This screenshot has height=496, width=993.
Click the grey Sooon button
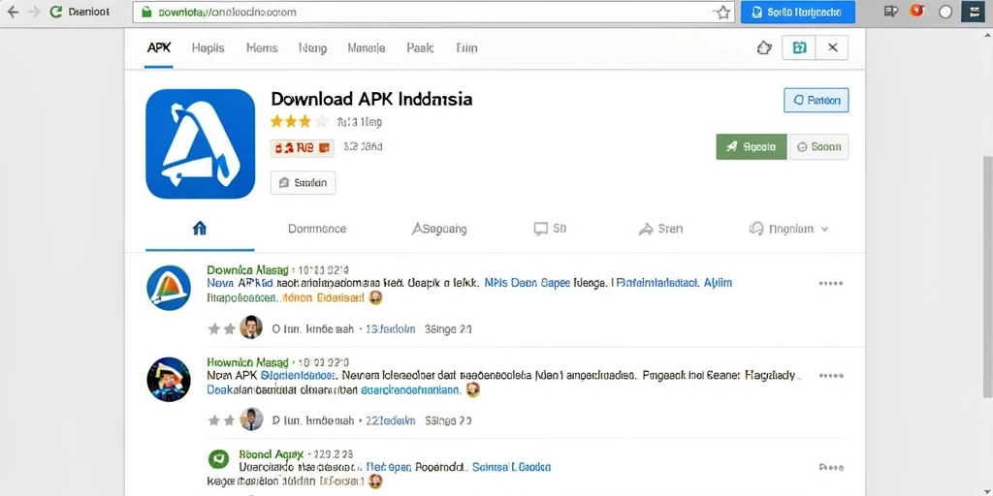coord(818,147)
